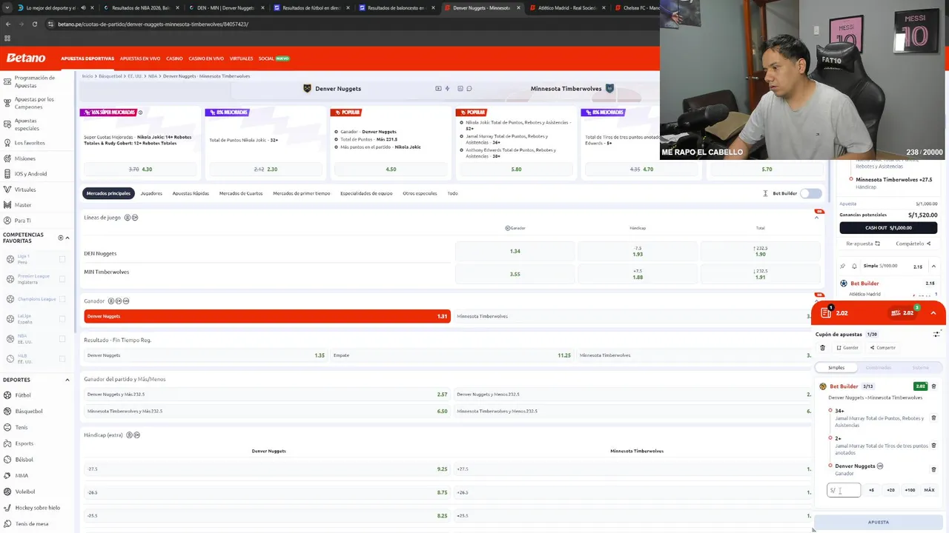Select MMA sport icon

[7, 475]
